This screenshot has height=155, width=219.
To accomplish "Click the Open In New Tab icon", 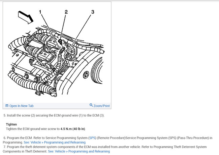I will (x=7, y=106).
